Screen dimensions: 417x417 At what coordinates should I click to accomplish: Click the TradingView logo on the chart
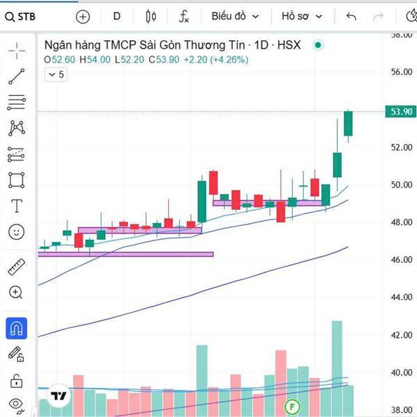pyautogui.click(x=58, y=396)
